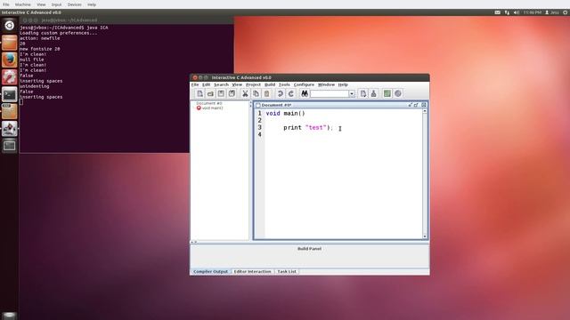
Task: Open VirtualBox Devices menu
Action: point(74,4)
